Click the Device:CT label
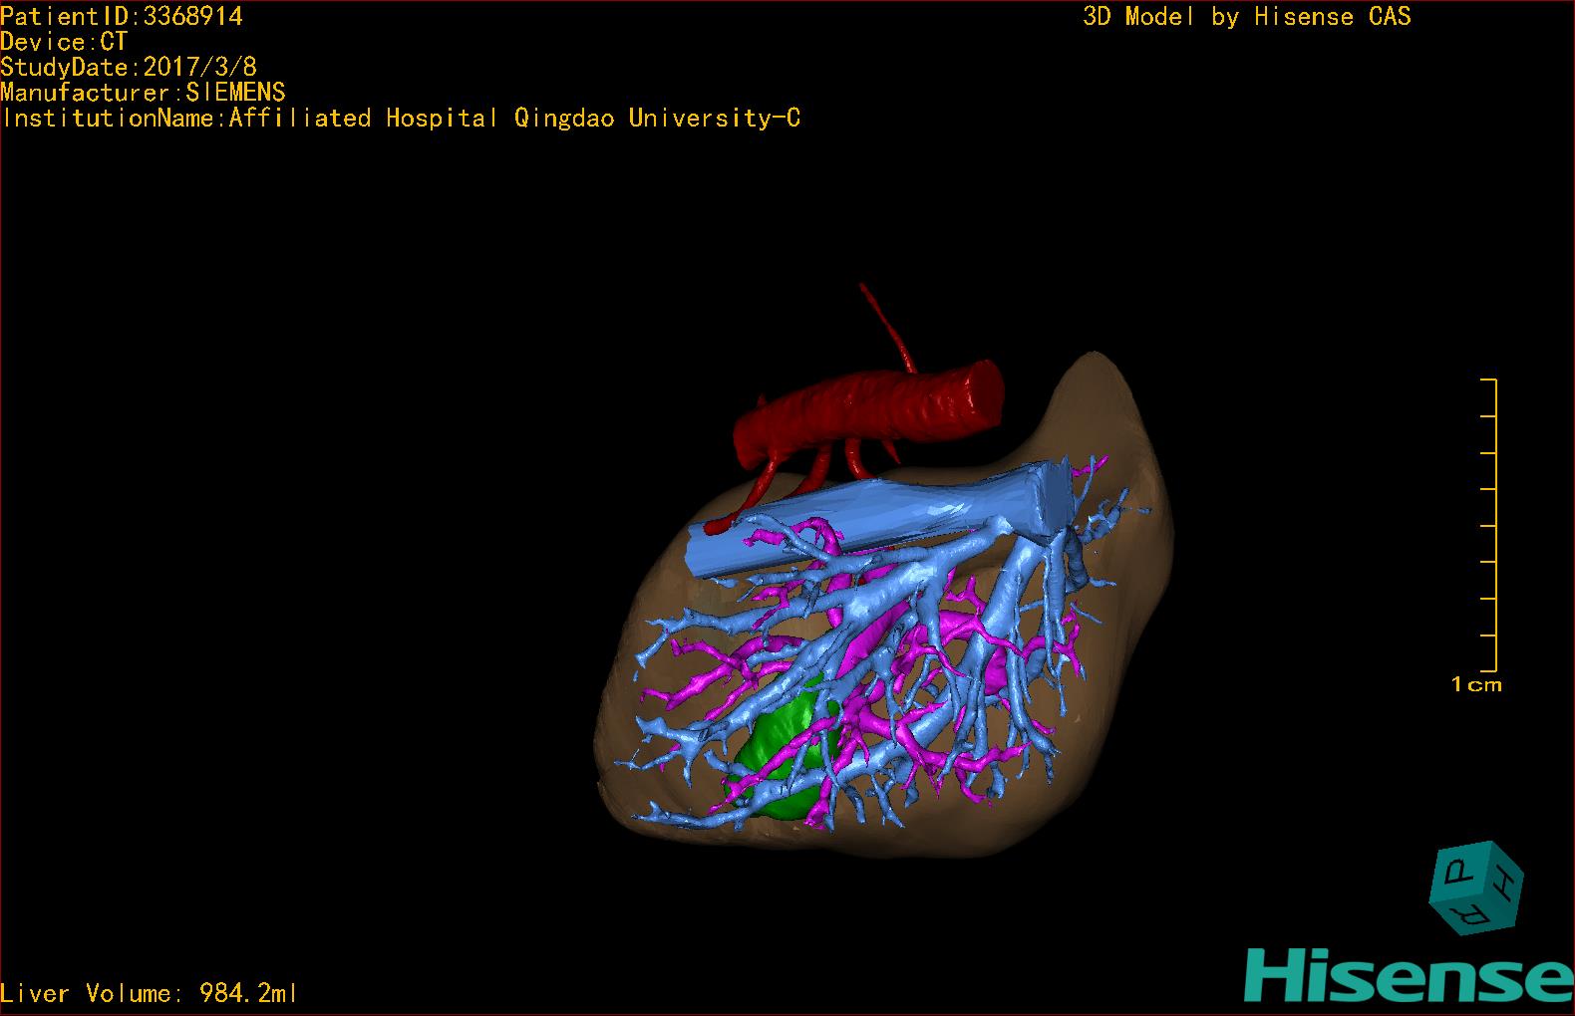 point(64,42)
